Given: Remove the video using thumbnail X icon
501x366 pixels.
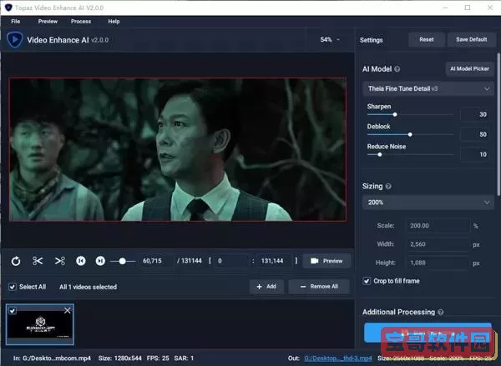Looking at the screenshot, I should [x=68, y=310].
